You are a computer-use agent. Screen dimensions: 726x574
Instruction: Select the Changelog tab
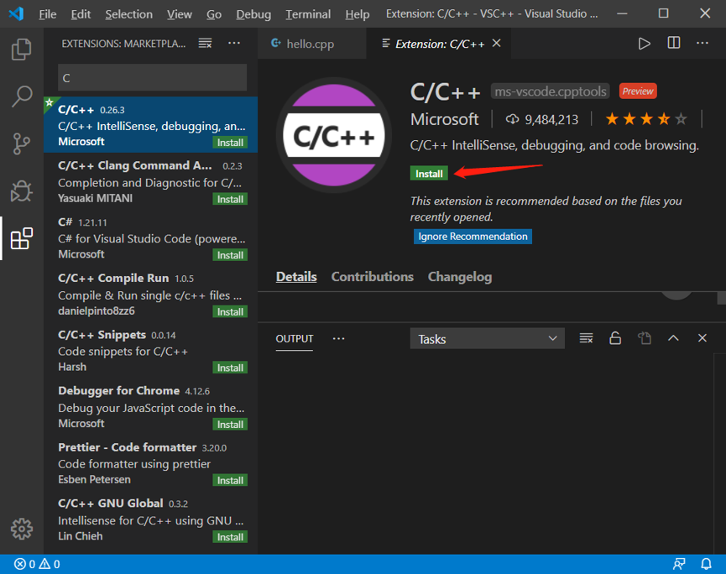click(460, 277)
